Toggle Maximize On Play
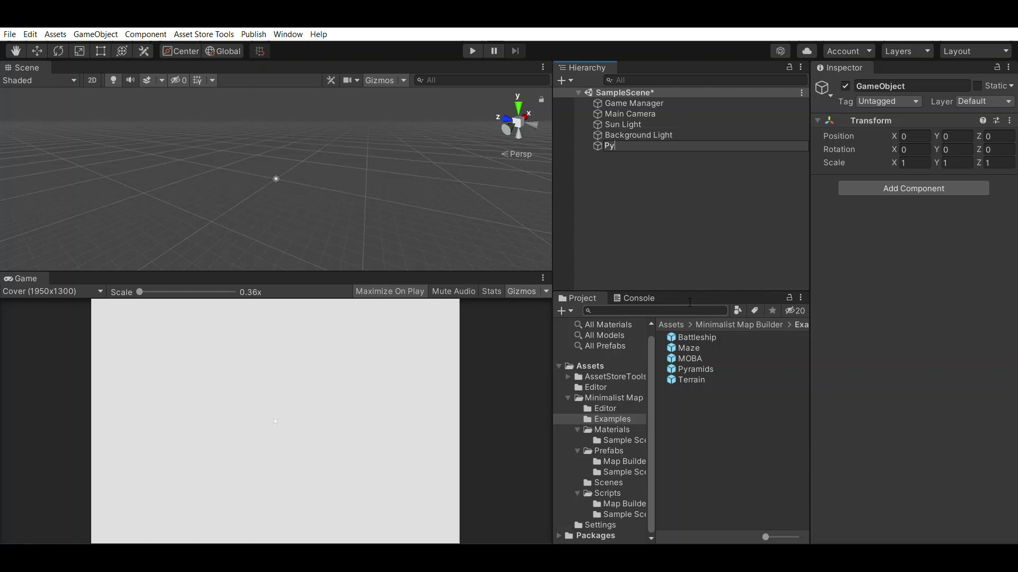Viewport: 1018px width, 572px height. [390, 291]
